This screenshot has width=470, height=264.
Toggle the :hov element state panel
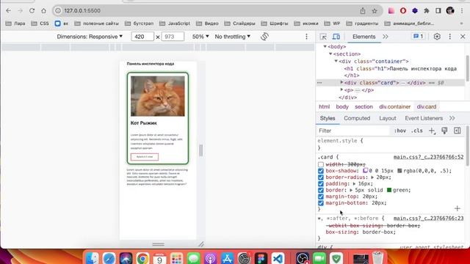click(x=399, y=131)
